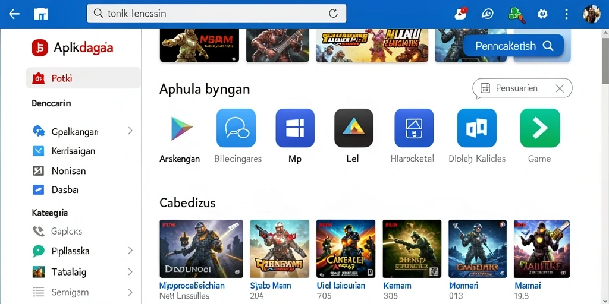Open the three-dot overflow menu
Image resolution: width=609 pixels, height=304 pixels.
566,14
